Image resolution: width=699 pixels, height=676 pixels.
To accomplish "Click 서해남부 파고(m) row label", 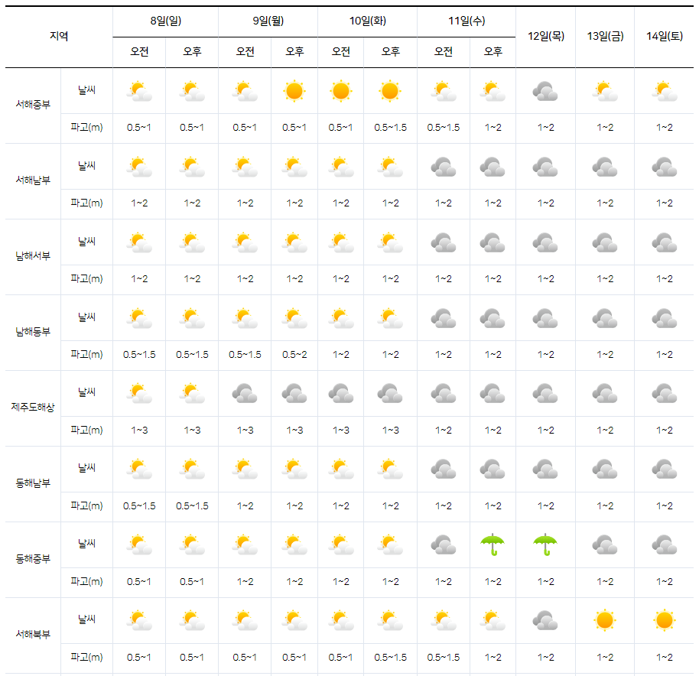I will [86, 203].
